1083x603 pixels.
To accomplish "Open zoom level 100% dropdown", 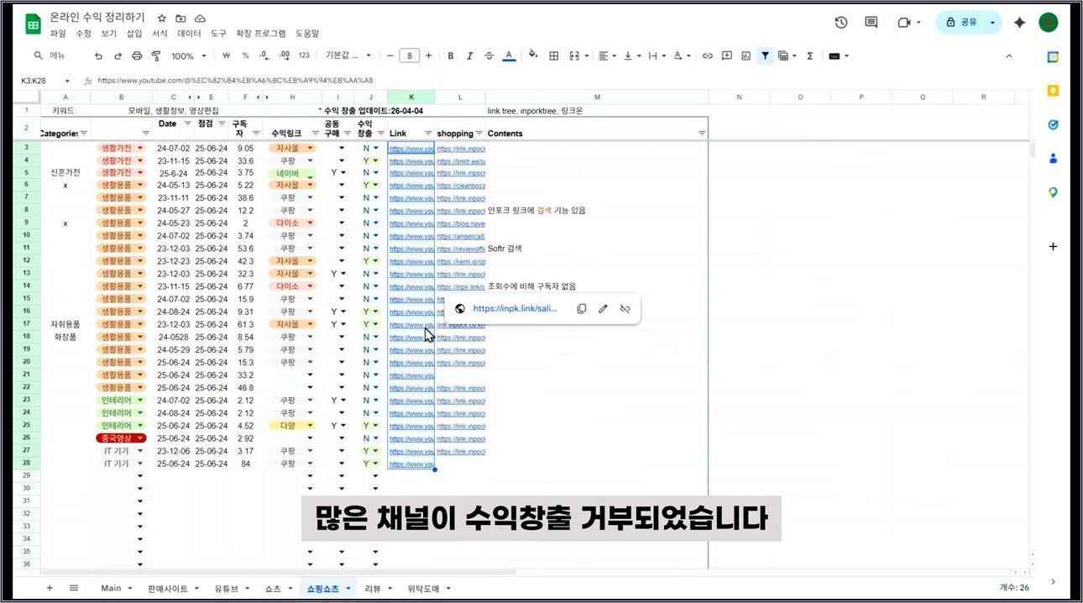I will click(x=189, y=56).
